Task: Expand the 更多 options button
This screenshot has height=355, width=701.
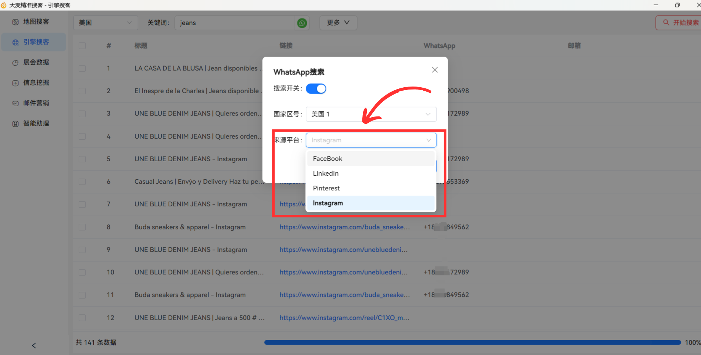Action: [x=338, y=23]
